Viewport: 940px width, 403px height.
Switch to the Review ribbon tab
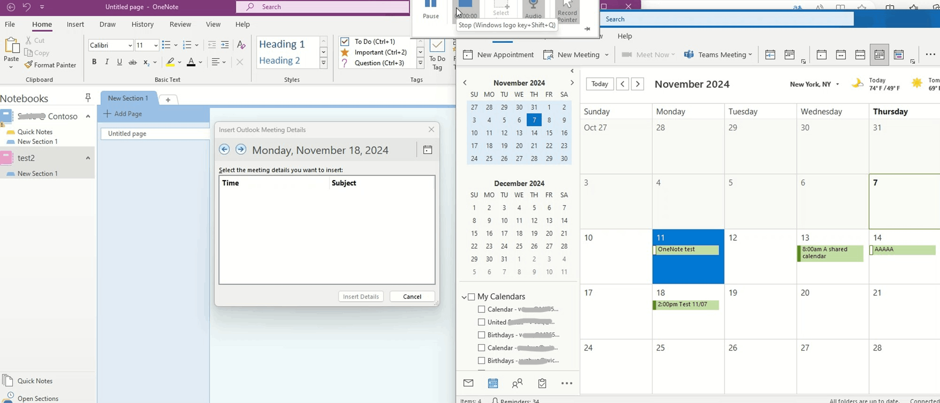[x=180, y=24]
